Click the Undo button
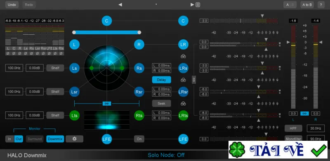Viewport: 330px width, 161px height. (12, 5)
